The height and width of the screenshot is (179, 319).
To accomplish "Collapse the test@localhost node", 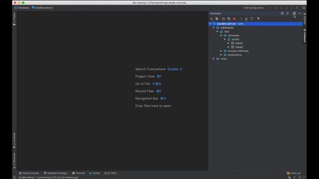I will point(210,24).
